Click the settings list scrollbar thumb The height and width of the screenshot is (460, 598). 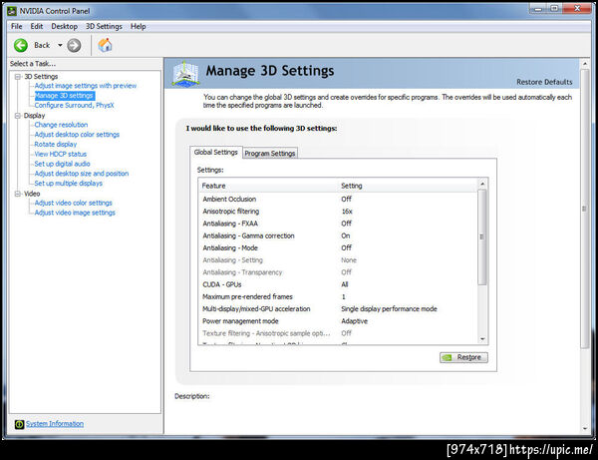click(482, 237)
